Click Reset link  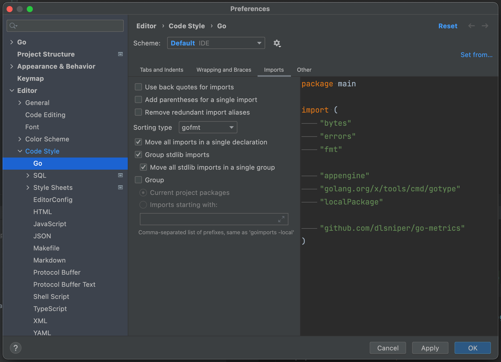point(448,26)
